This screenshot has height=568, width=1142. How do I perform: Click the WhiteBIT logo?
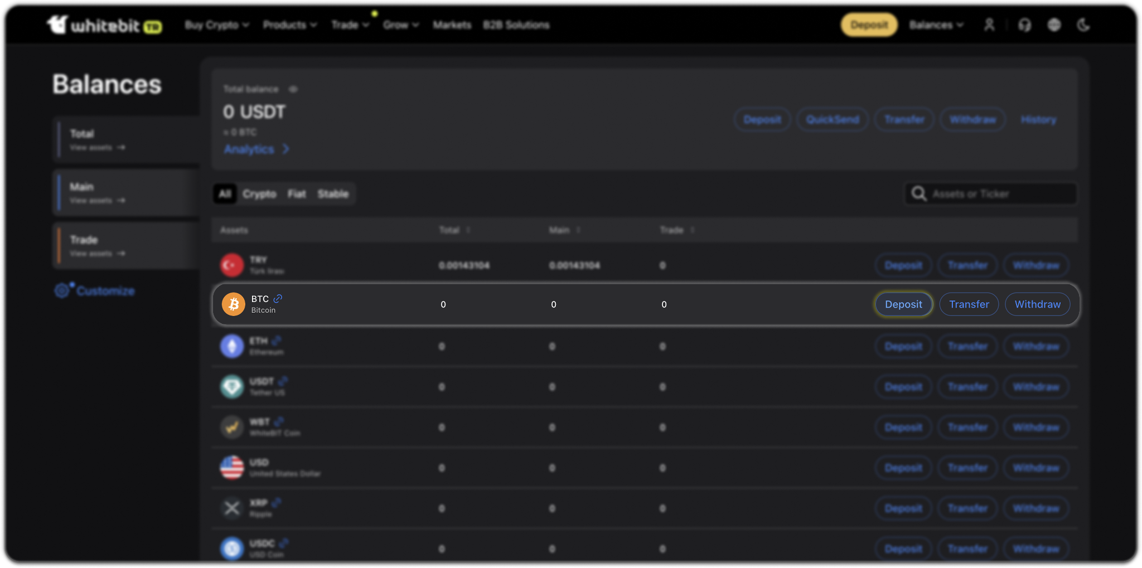(x=105, y=25)
